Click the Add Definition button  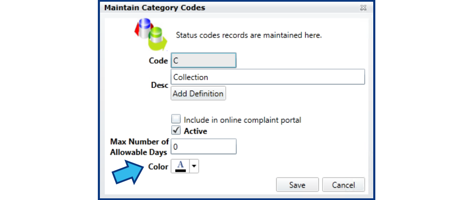click(198, 93)
